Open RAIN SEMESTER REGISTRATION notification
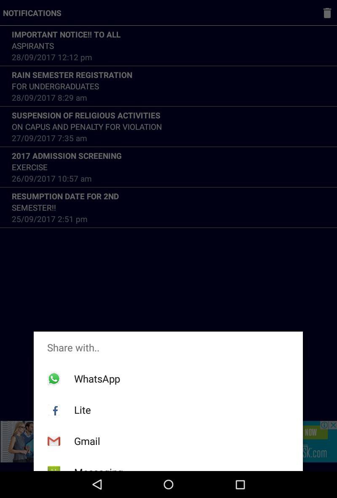337x498 pixels. point(72,86)
